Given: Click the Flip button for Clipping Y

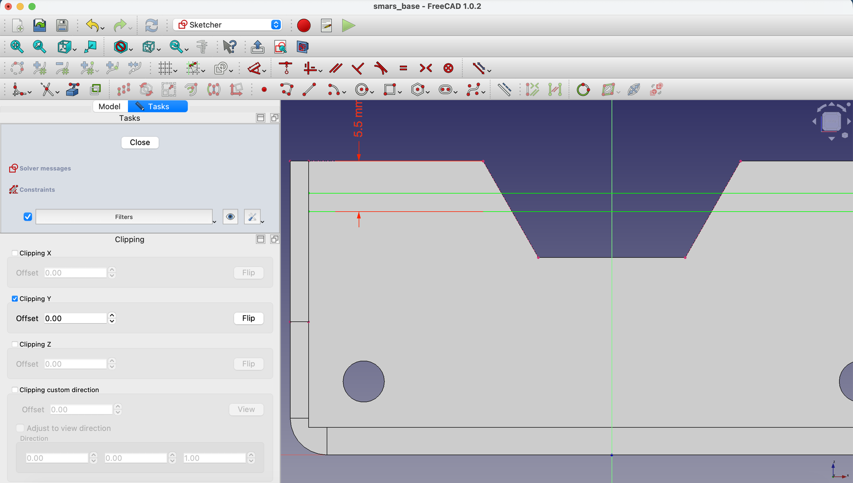Looking at the screenshot, I should (x=249, y=318).
